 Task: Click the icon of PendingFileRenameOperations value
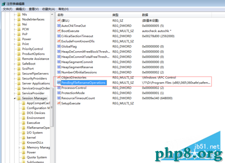click(59, 83)
